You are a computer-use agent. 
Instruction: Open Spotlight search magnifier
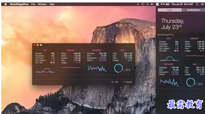click(197, 4)
